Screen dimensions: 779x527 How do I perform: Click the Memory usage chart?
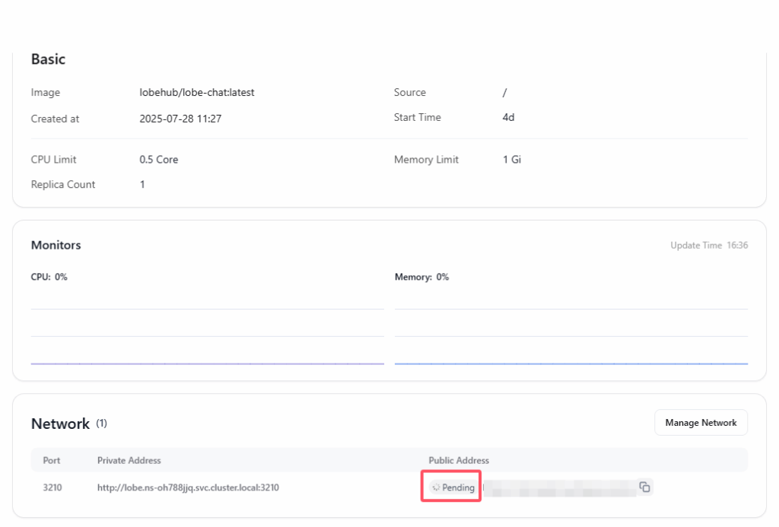(x=571, y=331)
